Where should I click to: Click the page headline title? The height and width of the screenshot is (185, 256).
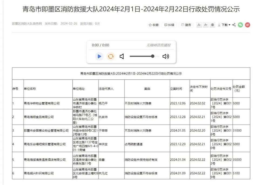click(131, 9)
